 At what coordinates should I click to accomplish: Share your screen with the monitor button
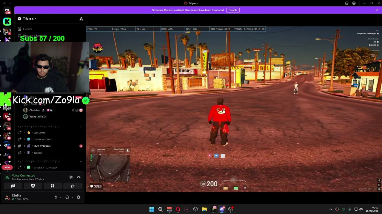33,186
